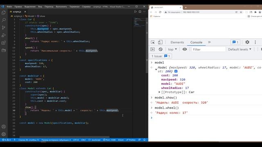The width and height of the screenshot is (262, 147).
Task: Open the Правка menu in VS Code
Action: point(18,7)
